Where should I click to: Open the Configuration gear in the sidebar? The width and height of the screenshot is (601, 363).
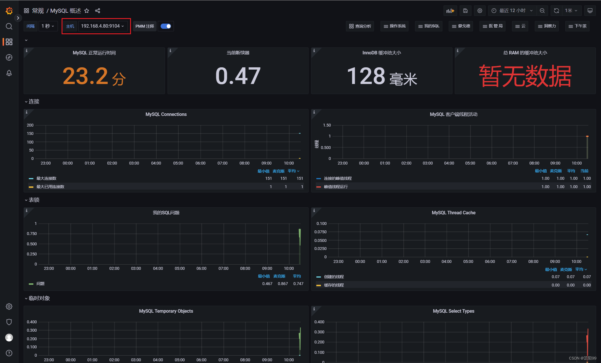click(x=9, y=306)
